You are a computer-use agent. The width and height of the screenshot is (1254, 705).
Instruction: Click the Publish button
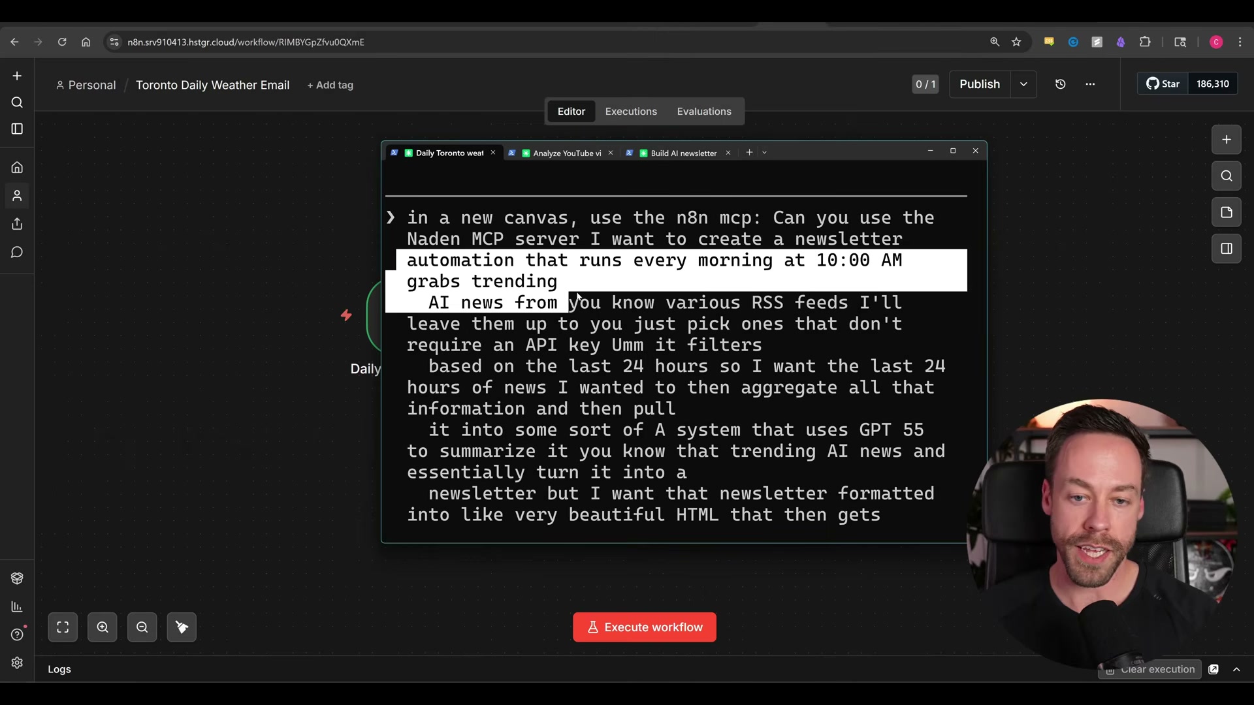coord(980,84)
